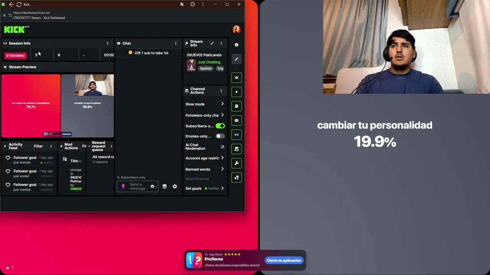Toggle the Session Info broadcast sidebar icon
This screenshot has width=490, height=275.
[x=237, y=135]
